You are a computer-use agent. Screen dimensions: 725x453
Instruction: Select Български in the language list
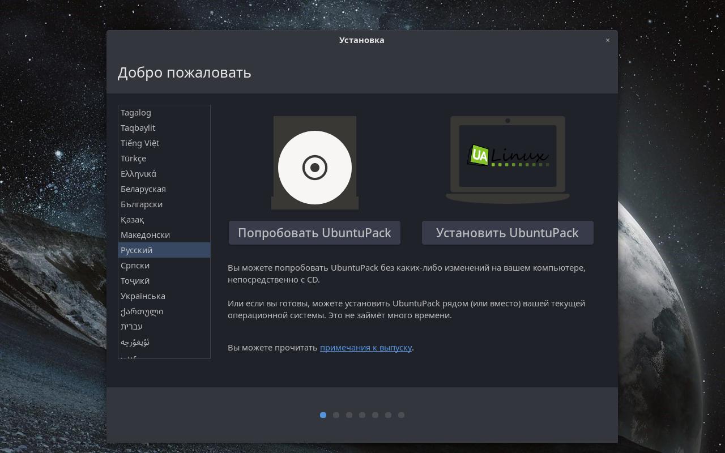pos(164,204)
